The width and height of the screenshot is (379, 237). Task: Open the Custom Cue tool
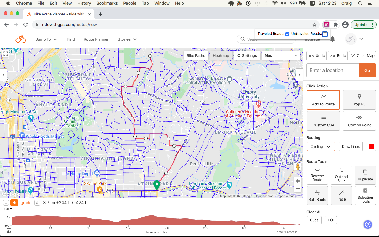(x=323, y=121)
